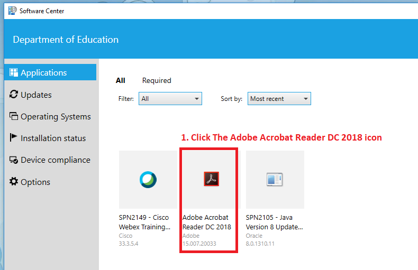
Task: Click the Cisco Webex Training app icon
Action: [148, 180]
